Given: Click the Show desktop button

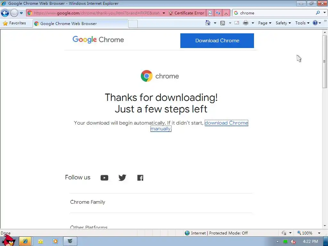Looking at the screenshot, I should (x=325, y=242).
